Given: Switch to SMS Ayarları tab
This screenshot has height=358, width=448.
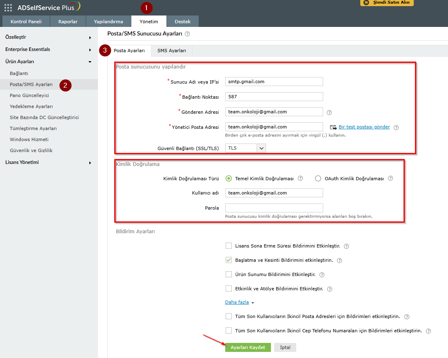Looking at the screenshot, I should pyautogui.click(x=172, y=51).
